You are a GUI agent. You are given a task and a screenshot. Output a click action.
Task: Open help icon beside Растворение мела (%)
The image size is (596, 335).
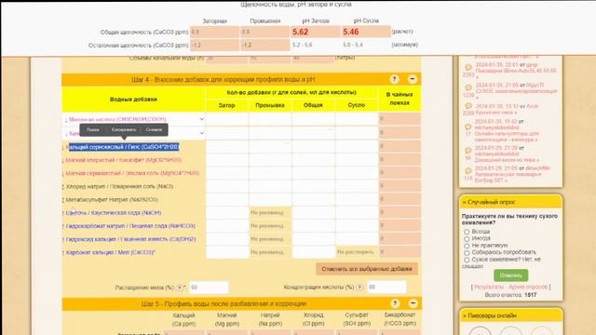tap(180, 288)
